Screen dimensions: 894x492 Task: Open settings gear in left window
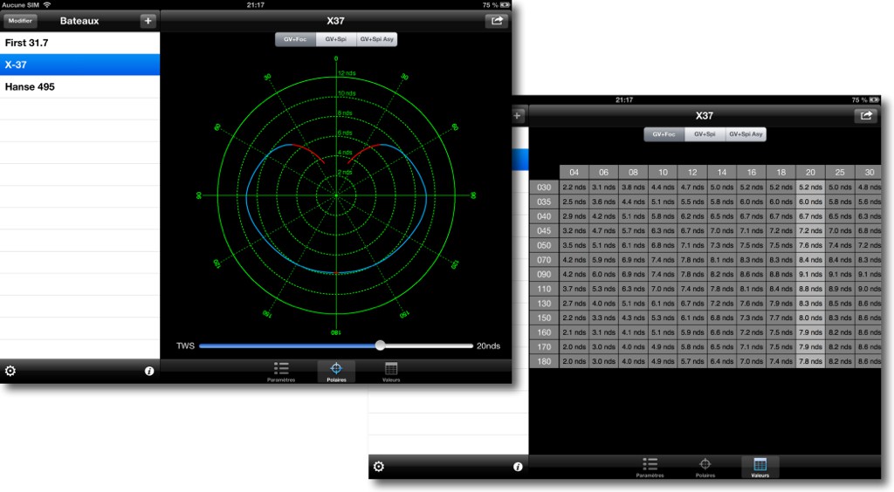[10, 372]
